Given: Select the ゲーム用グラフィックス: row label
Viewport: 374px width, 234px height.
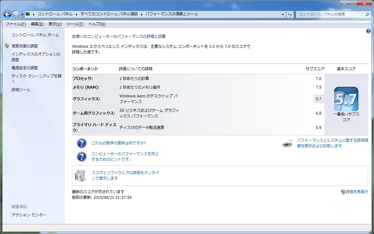Looking at the screenshot, I should [x=94, y=113].
